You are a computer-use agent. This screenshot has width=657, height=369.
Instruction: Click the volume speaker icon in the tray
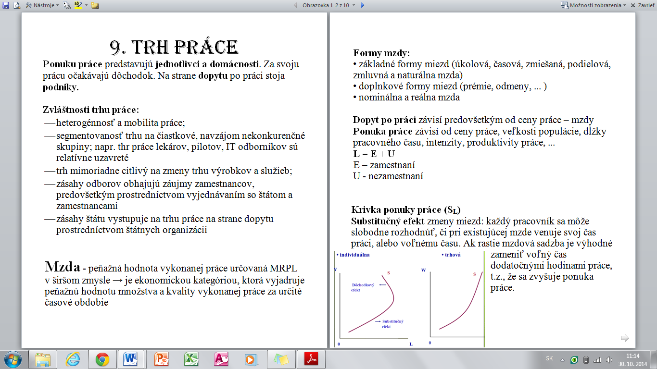(609, 359)
